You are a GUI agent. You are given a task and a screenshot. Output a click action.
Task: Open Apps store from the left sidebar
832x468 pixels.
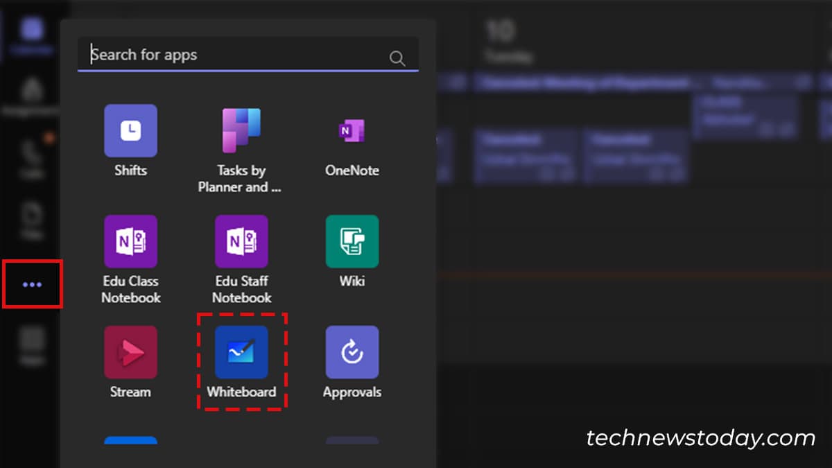32,345
